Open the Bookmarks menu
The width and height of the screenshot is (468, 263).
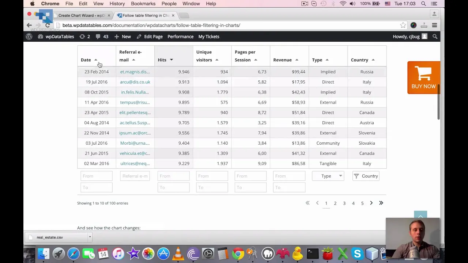(143, 4)
